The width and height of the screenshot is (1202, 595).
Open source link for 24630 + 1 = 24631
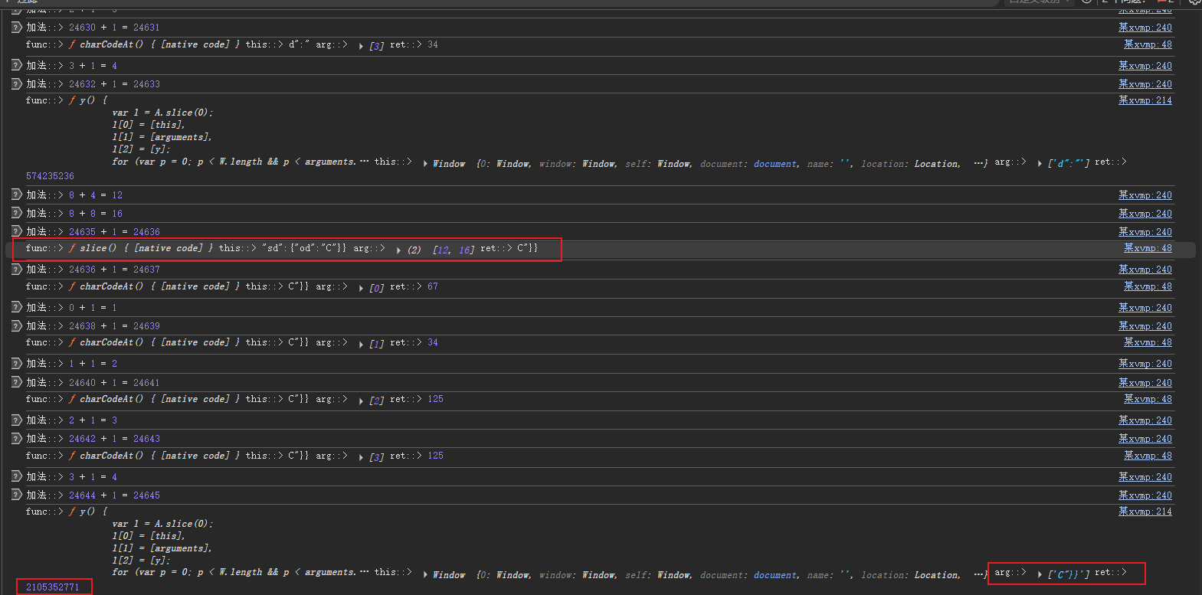(1145, 28)
